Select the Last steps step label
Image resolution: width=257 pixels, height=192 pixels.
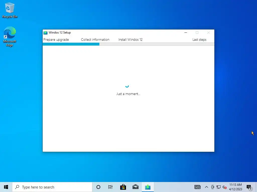[x=199, y=40]
